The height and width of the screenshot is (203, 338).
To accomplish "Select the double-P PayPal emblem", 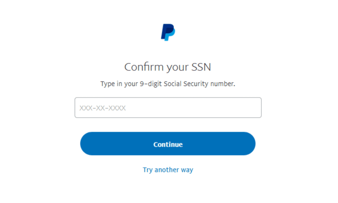I will point(168,32).
